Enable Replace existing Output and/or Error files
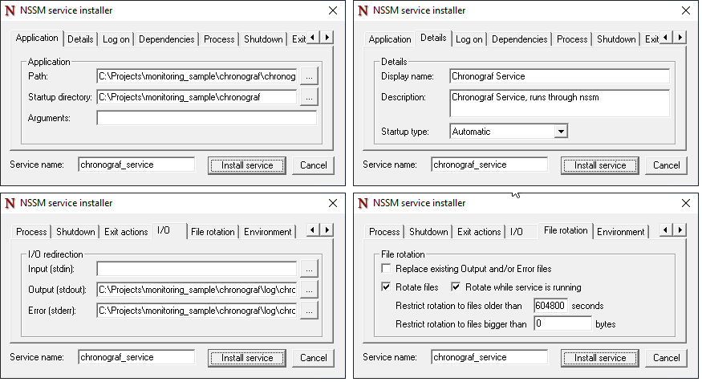Viewport: 702px width, 382px height. (387, 269)
